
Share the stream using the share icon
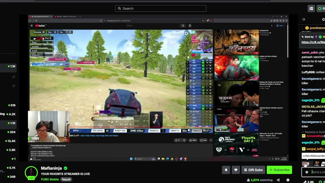pos(278,180)
